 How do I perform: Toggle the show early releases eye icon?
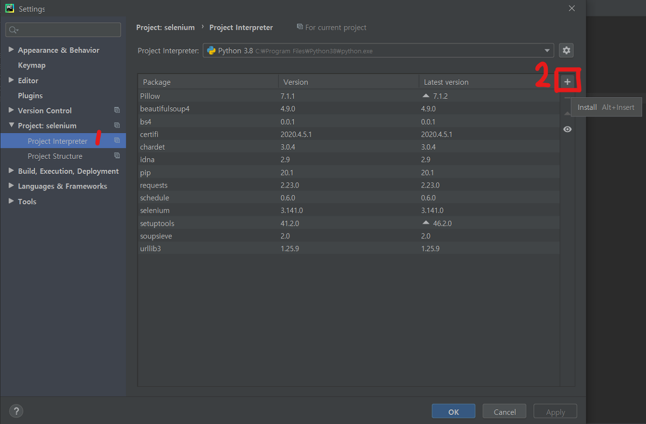(567, 129)
